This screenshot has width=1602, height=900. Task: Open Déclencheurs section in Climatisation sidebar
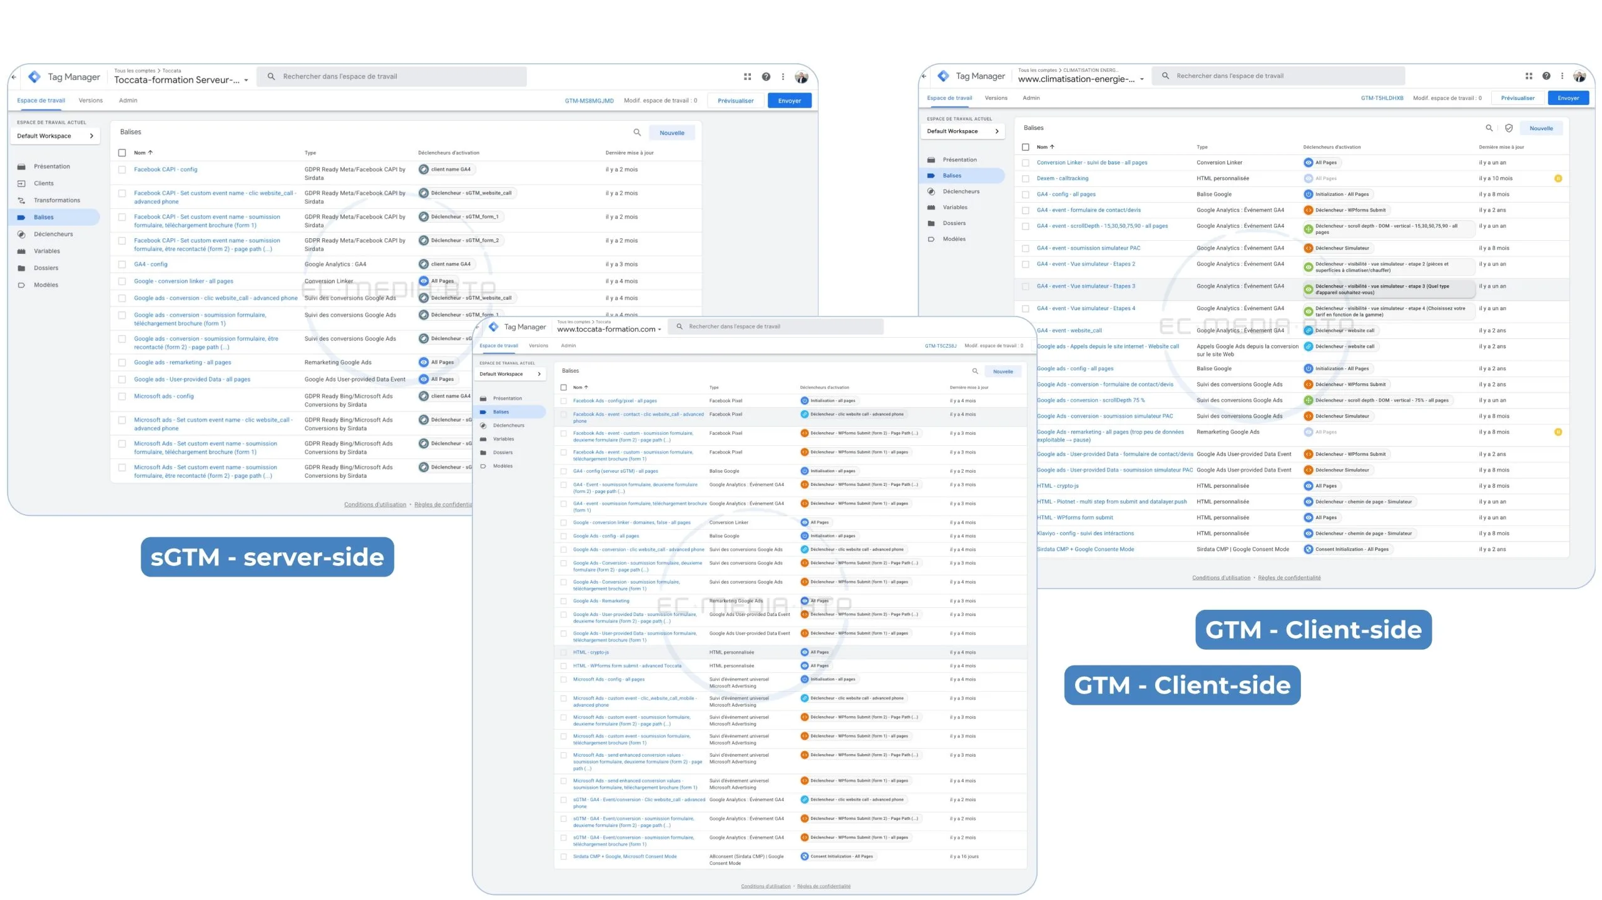(961, 191)
